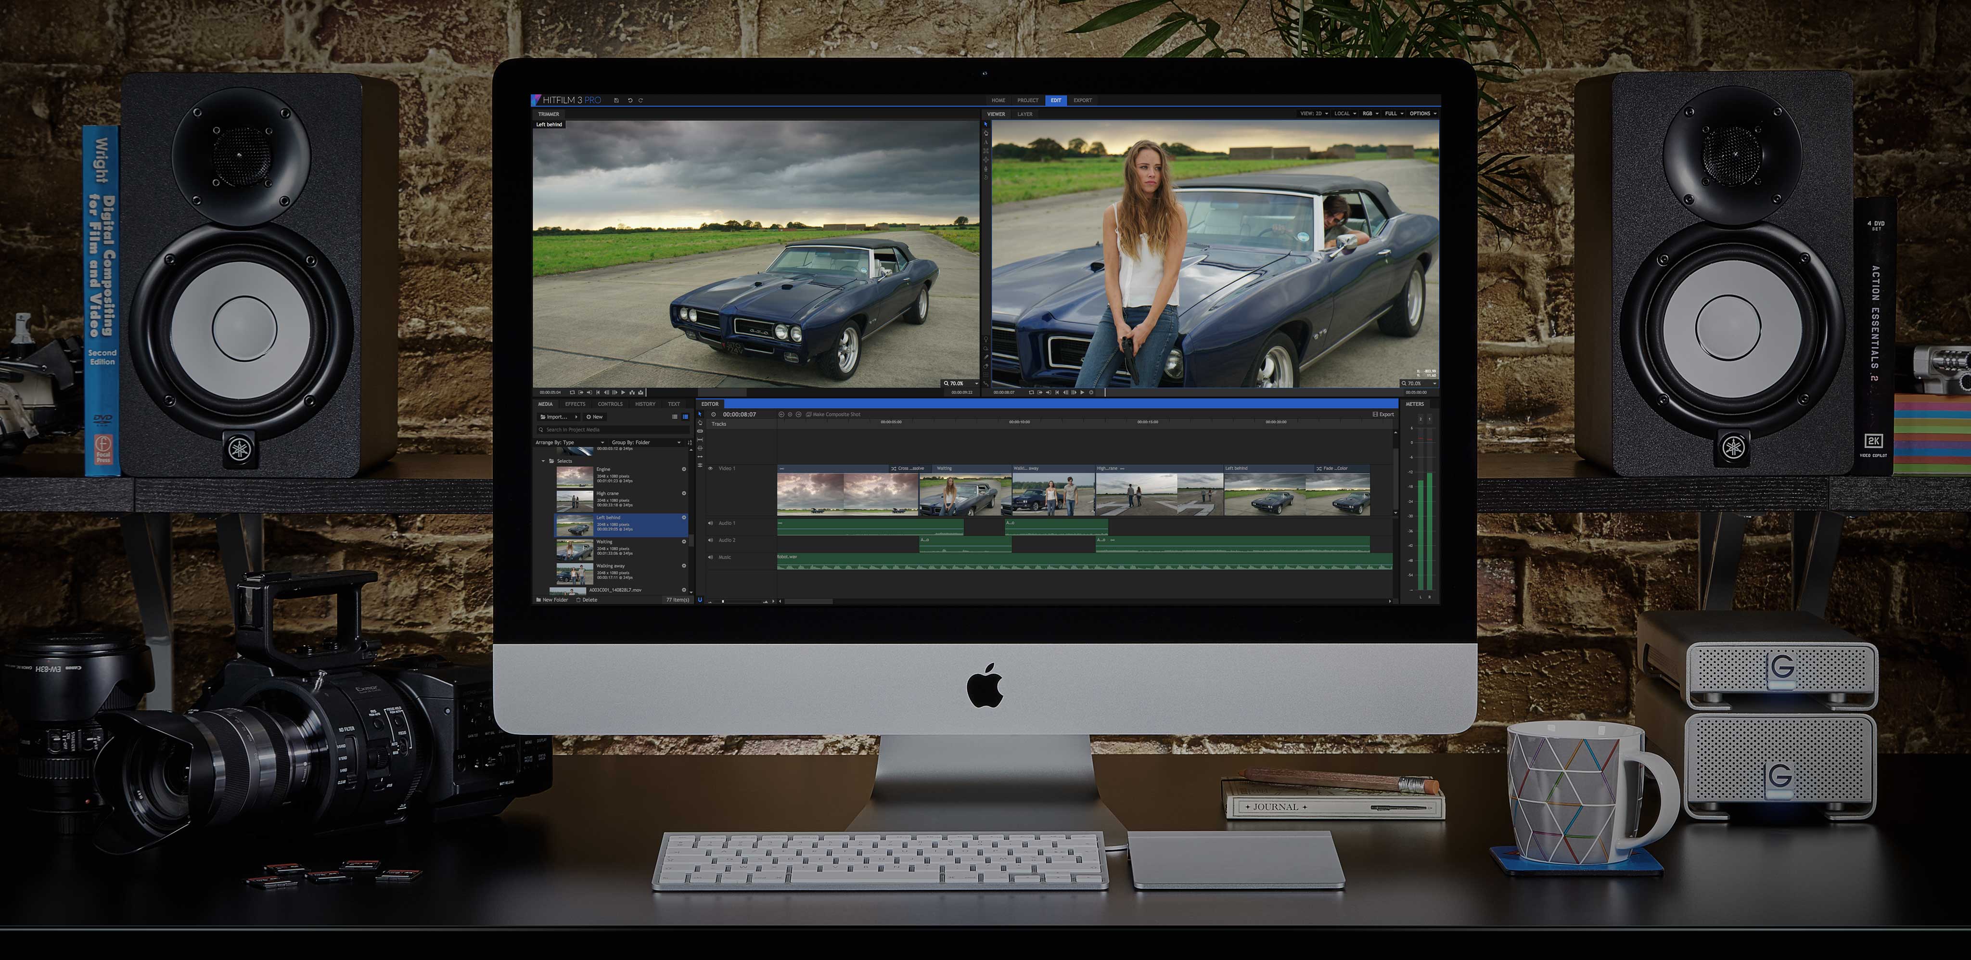The height and width of the screenshot is (960, 1971).
Task: Open the Export screen tab
Action: tap(1082, 100)
